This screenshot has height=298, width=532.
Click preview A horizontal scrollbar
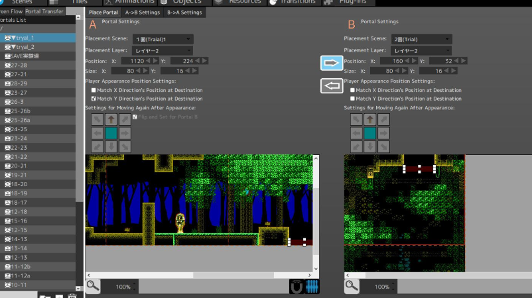click(x=199, y=275)
